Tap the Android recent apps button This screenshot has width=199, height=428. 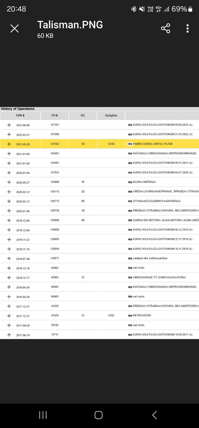[x=43, y=415]
